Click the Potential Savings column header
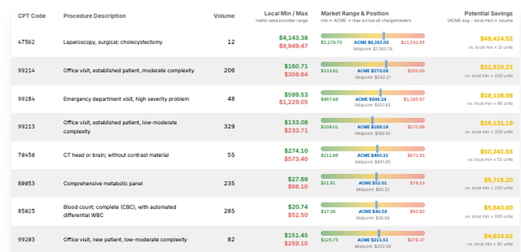Screen dimensions: 521x252 point(488,13)
